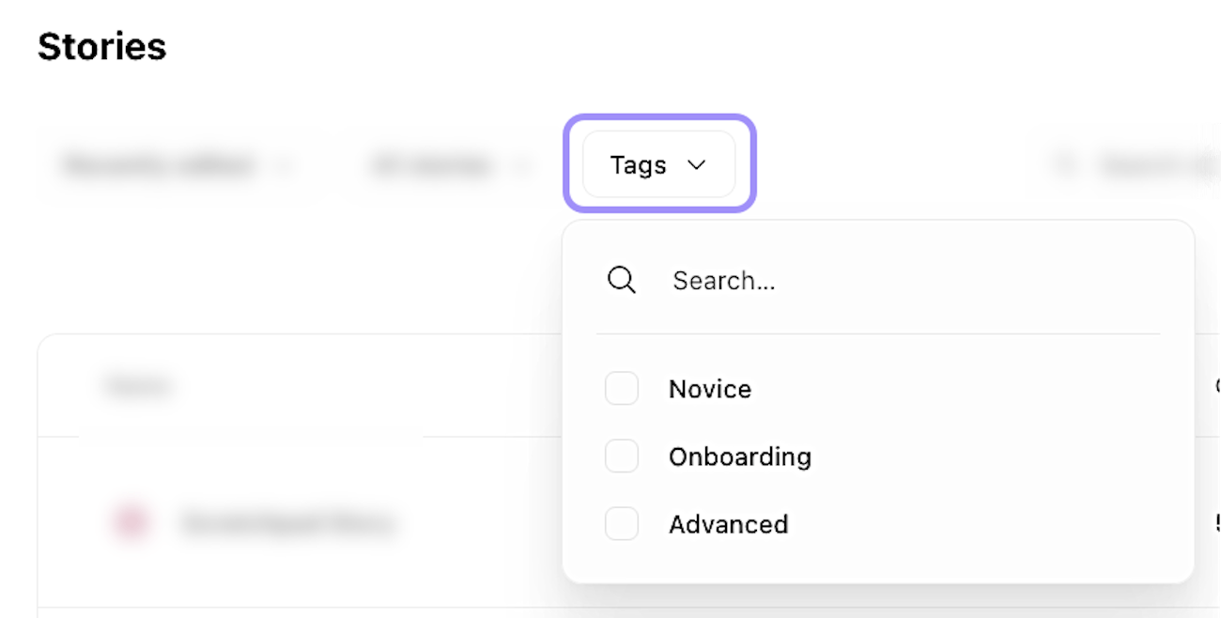This screenshot has width=1221, height=618.
Task: Click the blurred search box at top right
Action: click(1155, 165)
